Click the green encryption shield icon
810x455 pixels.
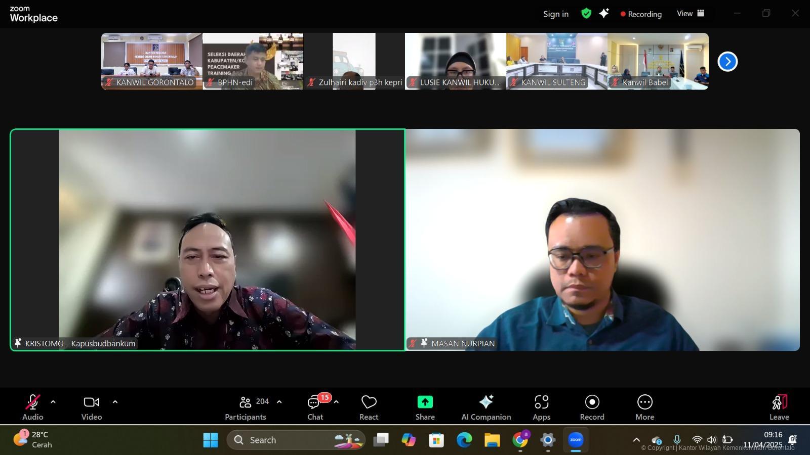(586, 14)
